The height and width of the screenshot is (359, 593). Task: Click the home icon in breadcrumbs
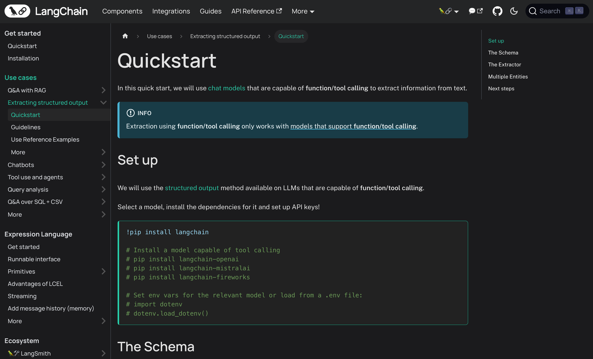tap(125, 36)
